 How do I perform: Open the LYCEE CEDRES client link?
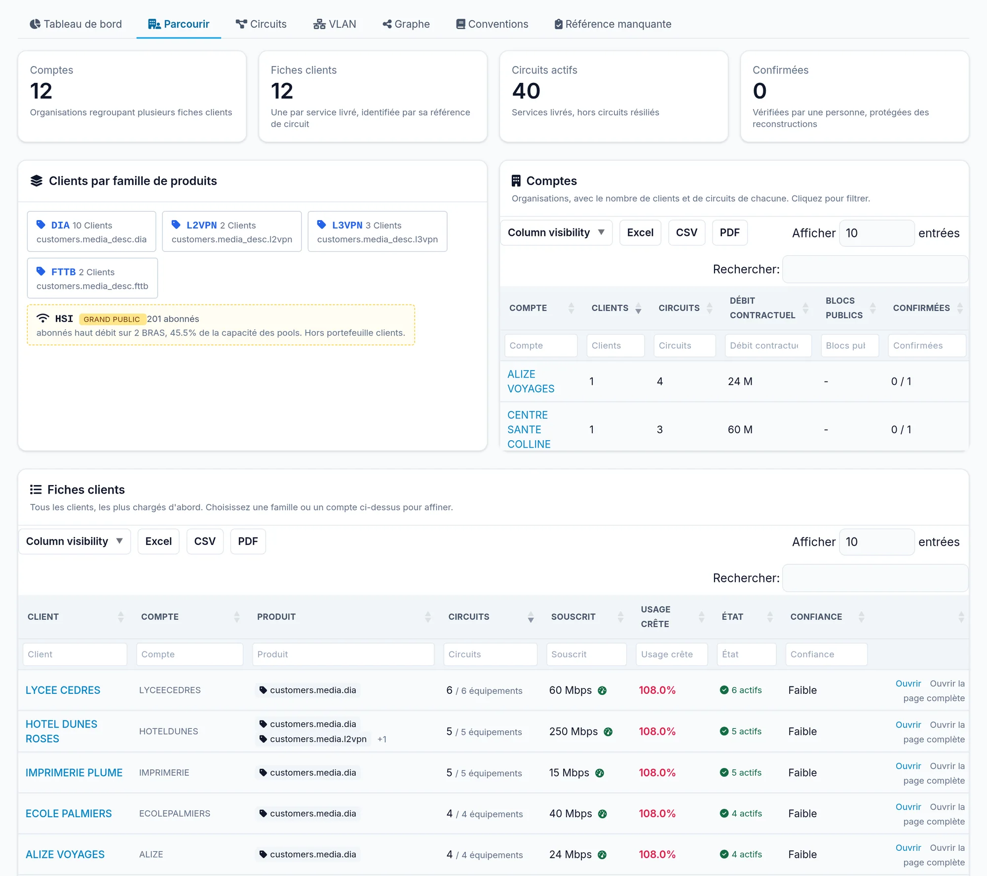point(63,690)
